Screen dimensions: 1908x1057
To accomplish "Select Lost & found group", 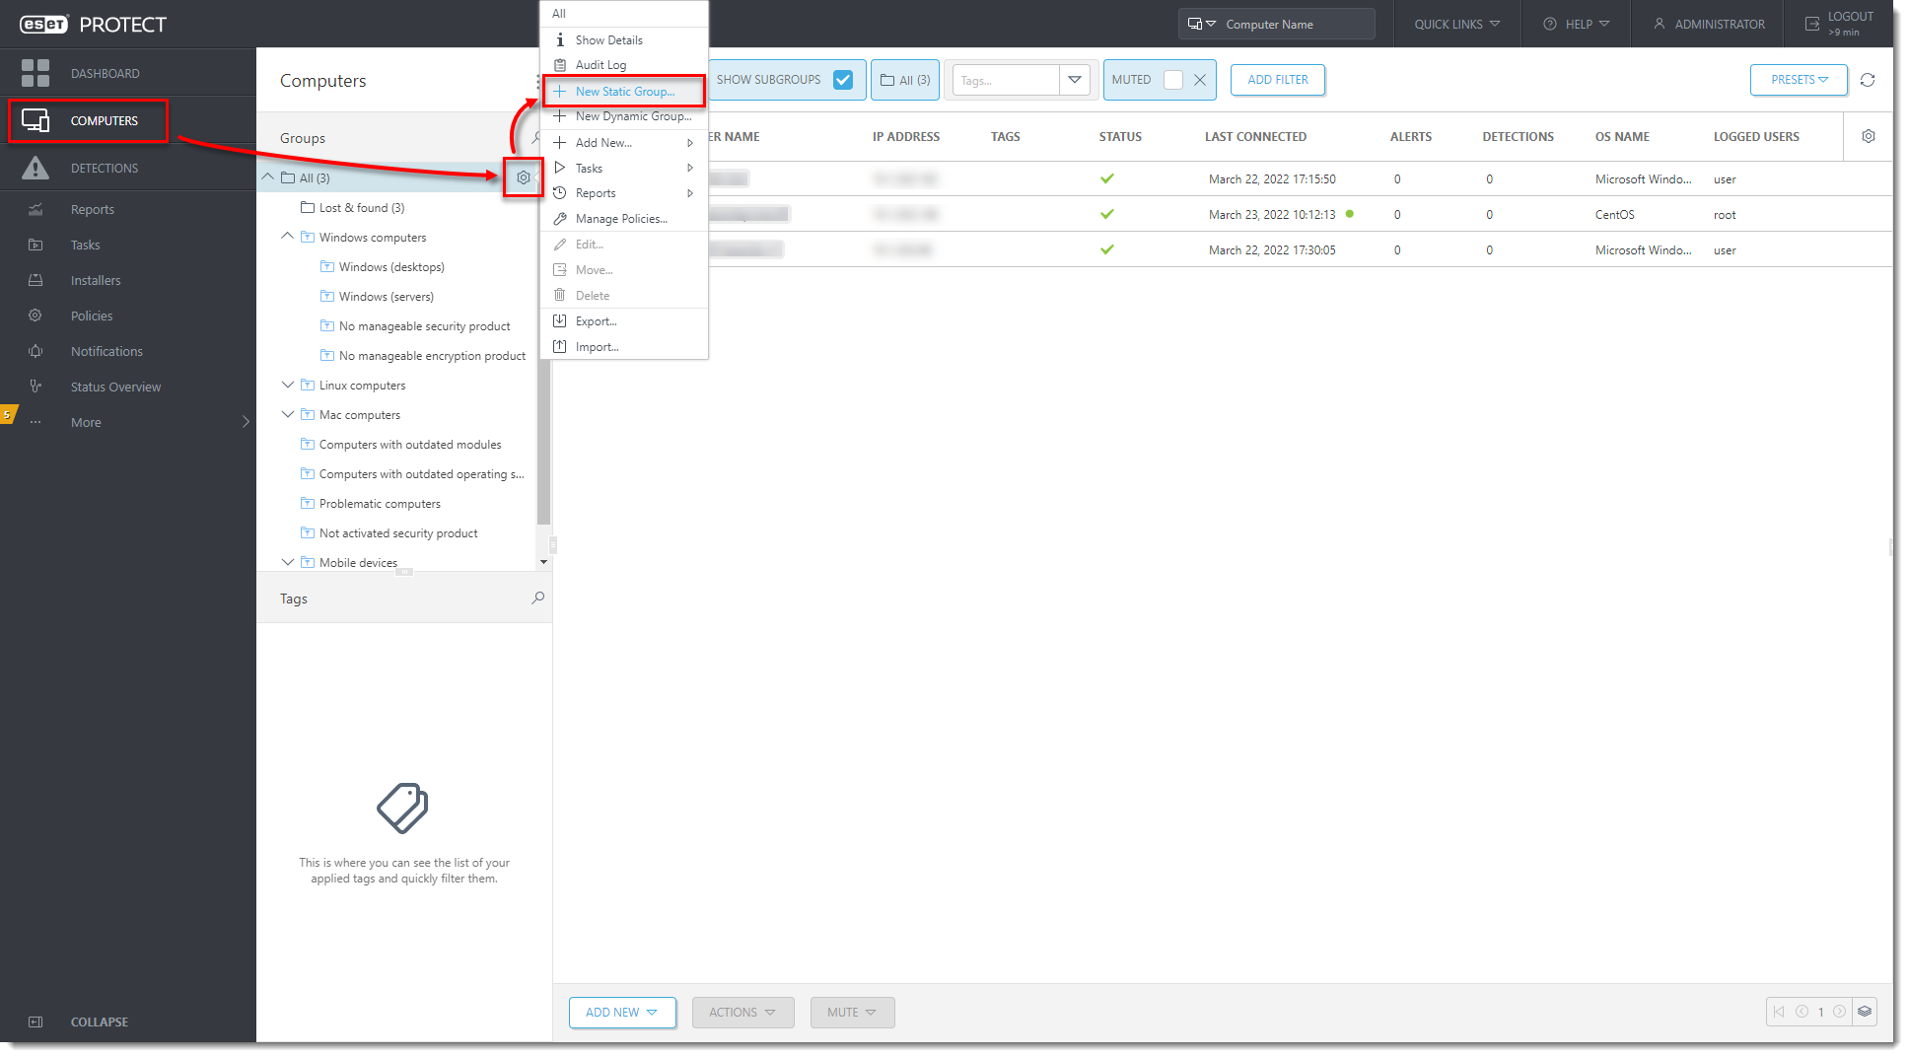I will (x=361, y=207).
